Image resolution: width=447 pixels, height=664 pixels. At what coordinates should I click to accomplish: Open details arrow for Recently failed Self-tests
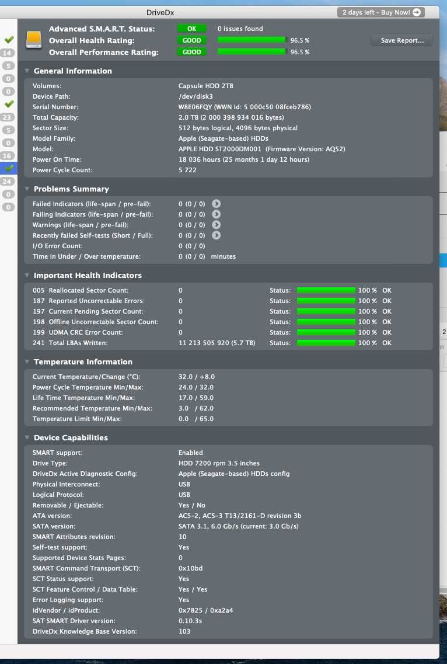(216, 235)
